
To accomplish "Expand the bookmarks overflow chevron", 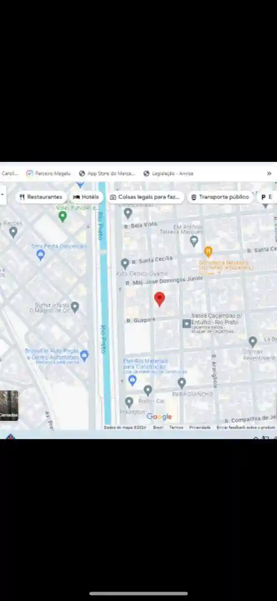I will (x=269, y=173).
